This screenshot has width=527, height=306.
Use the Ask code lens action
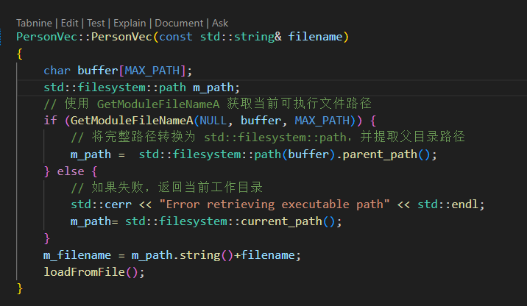220,24
